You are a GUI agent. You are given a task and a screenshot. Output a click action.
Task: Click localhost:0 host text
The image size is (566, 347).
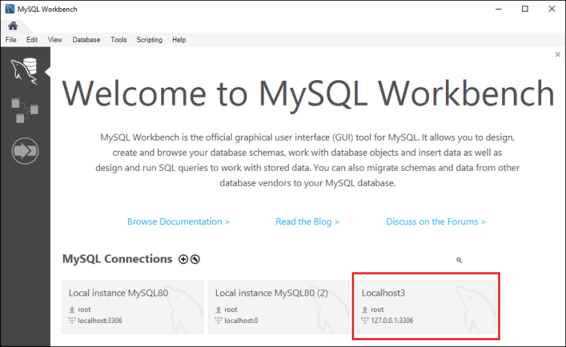pos(241,320)
